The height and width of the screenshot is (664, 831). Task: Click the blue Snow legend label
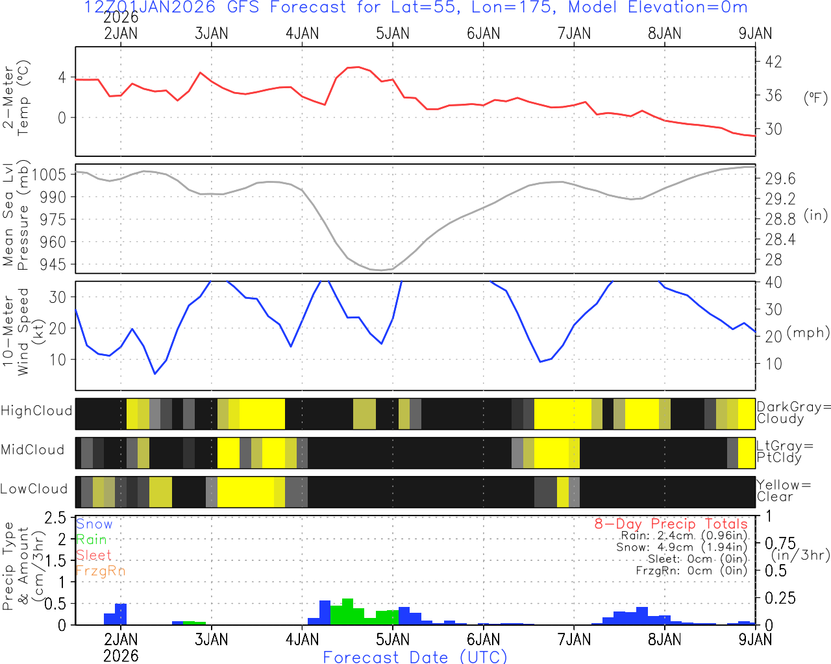(94, 524)
